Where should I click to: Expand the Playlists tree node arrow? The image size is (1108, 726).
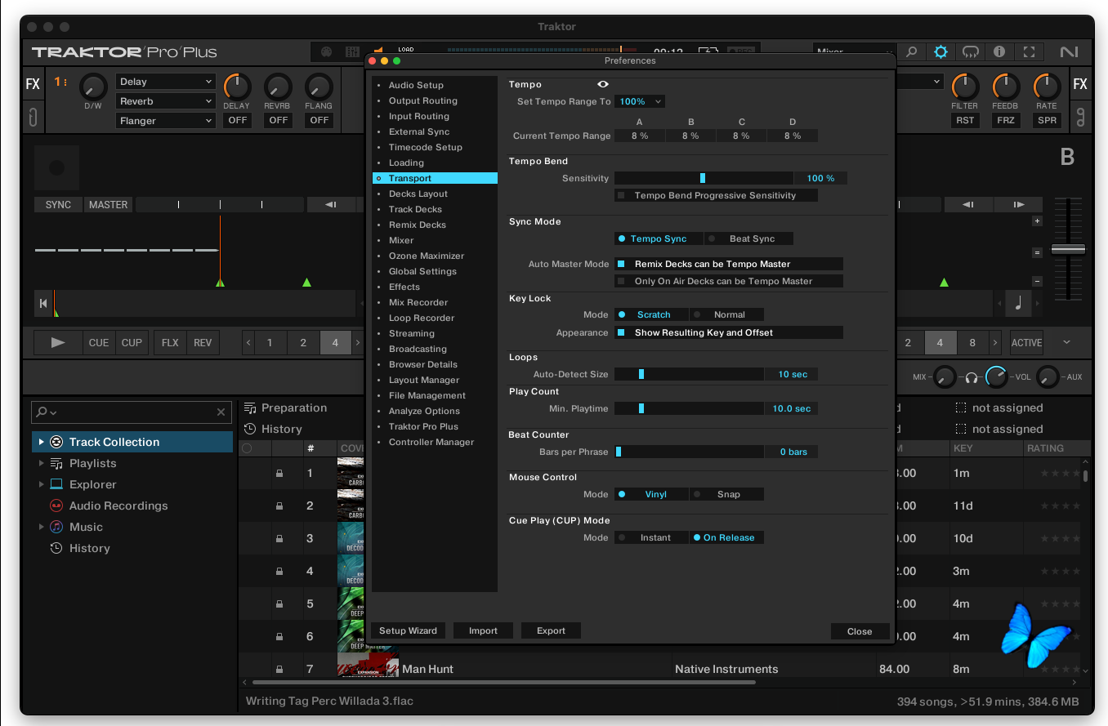point(41,463)
